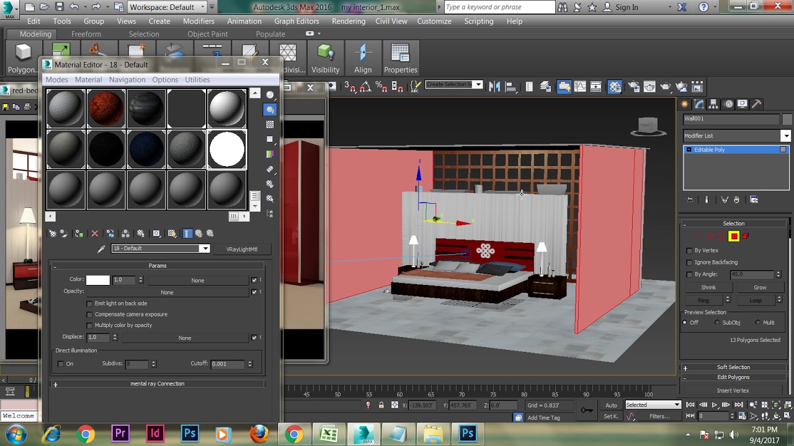794x446 pixels.
Task: Click Play Animation button
Action: click(715, 405)
